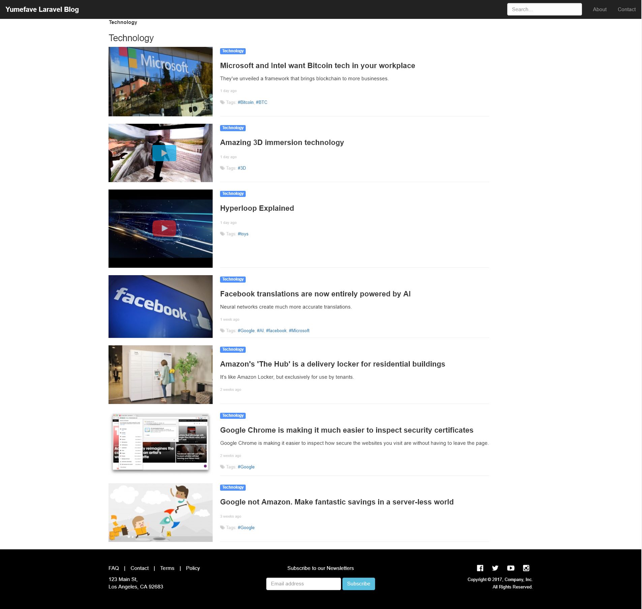Open the Google not Amazon server-less article

coord(337,502)
